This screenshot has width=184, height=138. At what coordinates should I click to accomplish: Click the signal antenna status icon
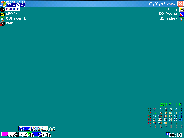coord(157,4)
